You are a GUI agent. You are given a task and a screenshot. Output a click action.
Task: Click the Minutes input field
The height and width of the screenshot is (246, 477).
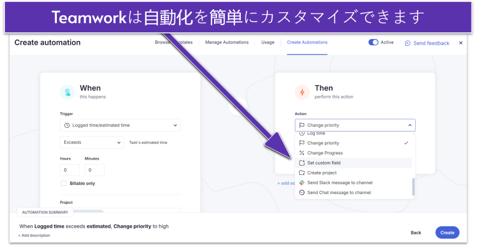pos(94,170)
